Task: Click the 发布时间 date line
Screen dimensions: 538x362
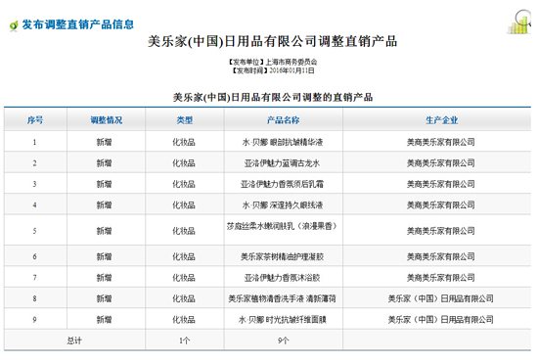Action: pyautogui.click(x=273, y=70)
